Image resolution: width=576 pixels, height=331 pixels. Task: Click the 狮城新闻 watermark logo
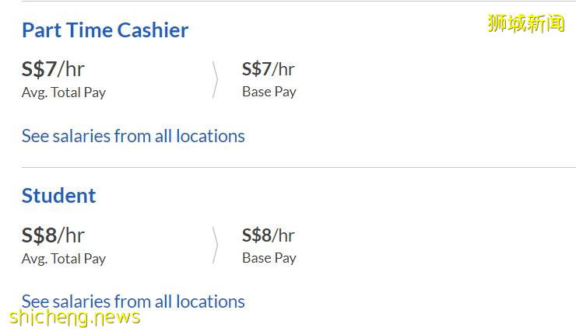[526, 23]
